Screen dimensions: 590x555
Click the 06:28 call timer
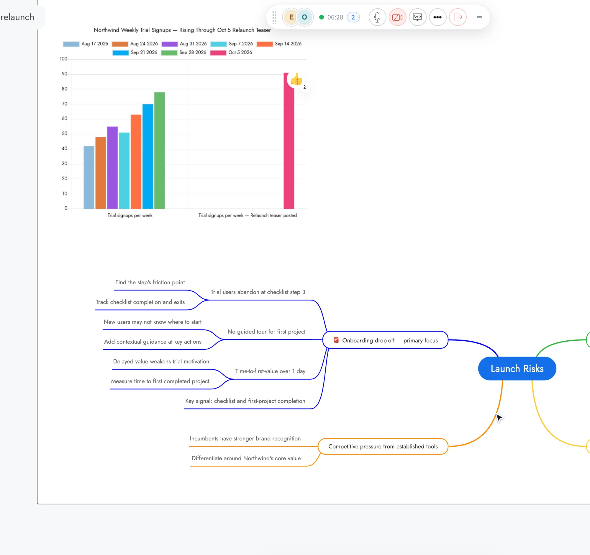[x=335, y=17]
